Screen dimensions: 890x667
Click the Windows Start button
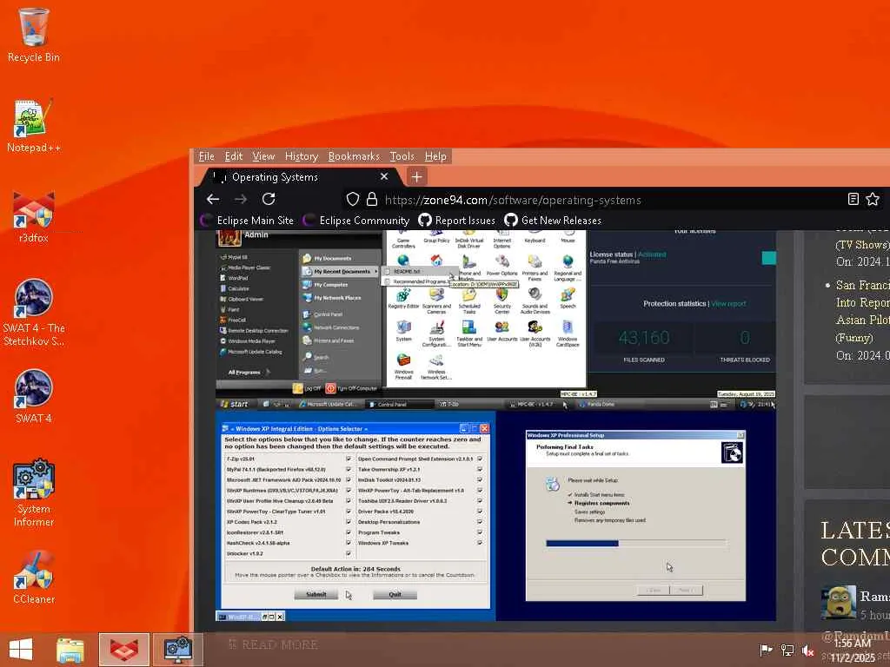(21, 650)
